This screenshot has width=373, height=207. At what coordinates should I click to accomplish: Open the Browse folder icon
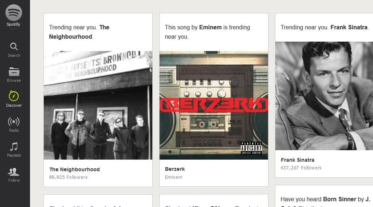[14, 72]
